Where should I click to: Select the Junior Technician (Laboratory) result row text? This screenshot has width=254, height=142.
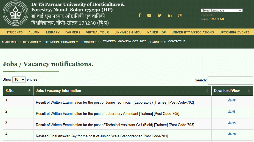[x=115, y=102]
